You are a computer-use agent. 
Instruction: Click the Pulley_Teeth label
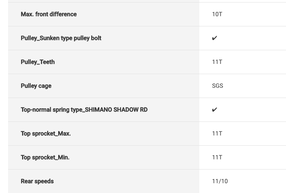click(37, 62)
